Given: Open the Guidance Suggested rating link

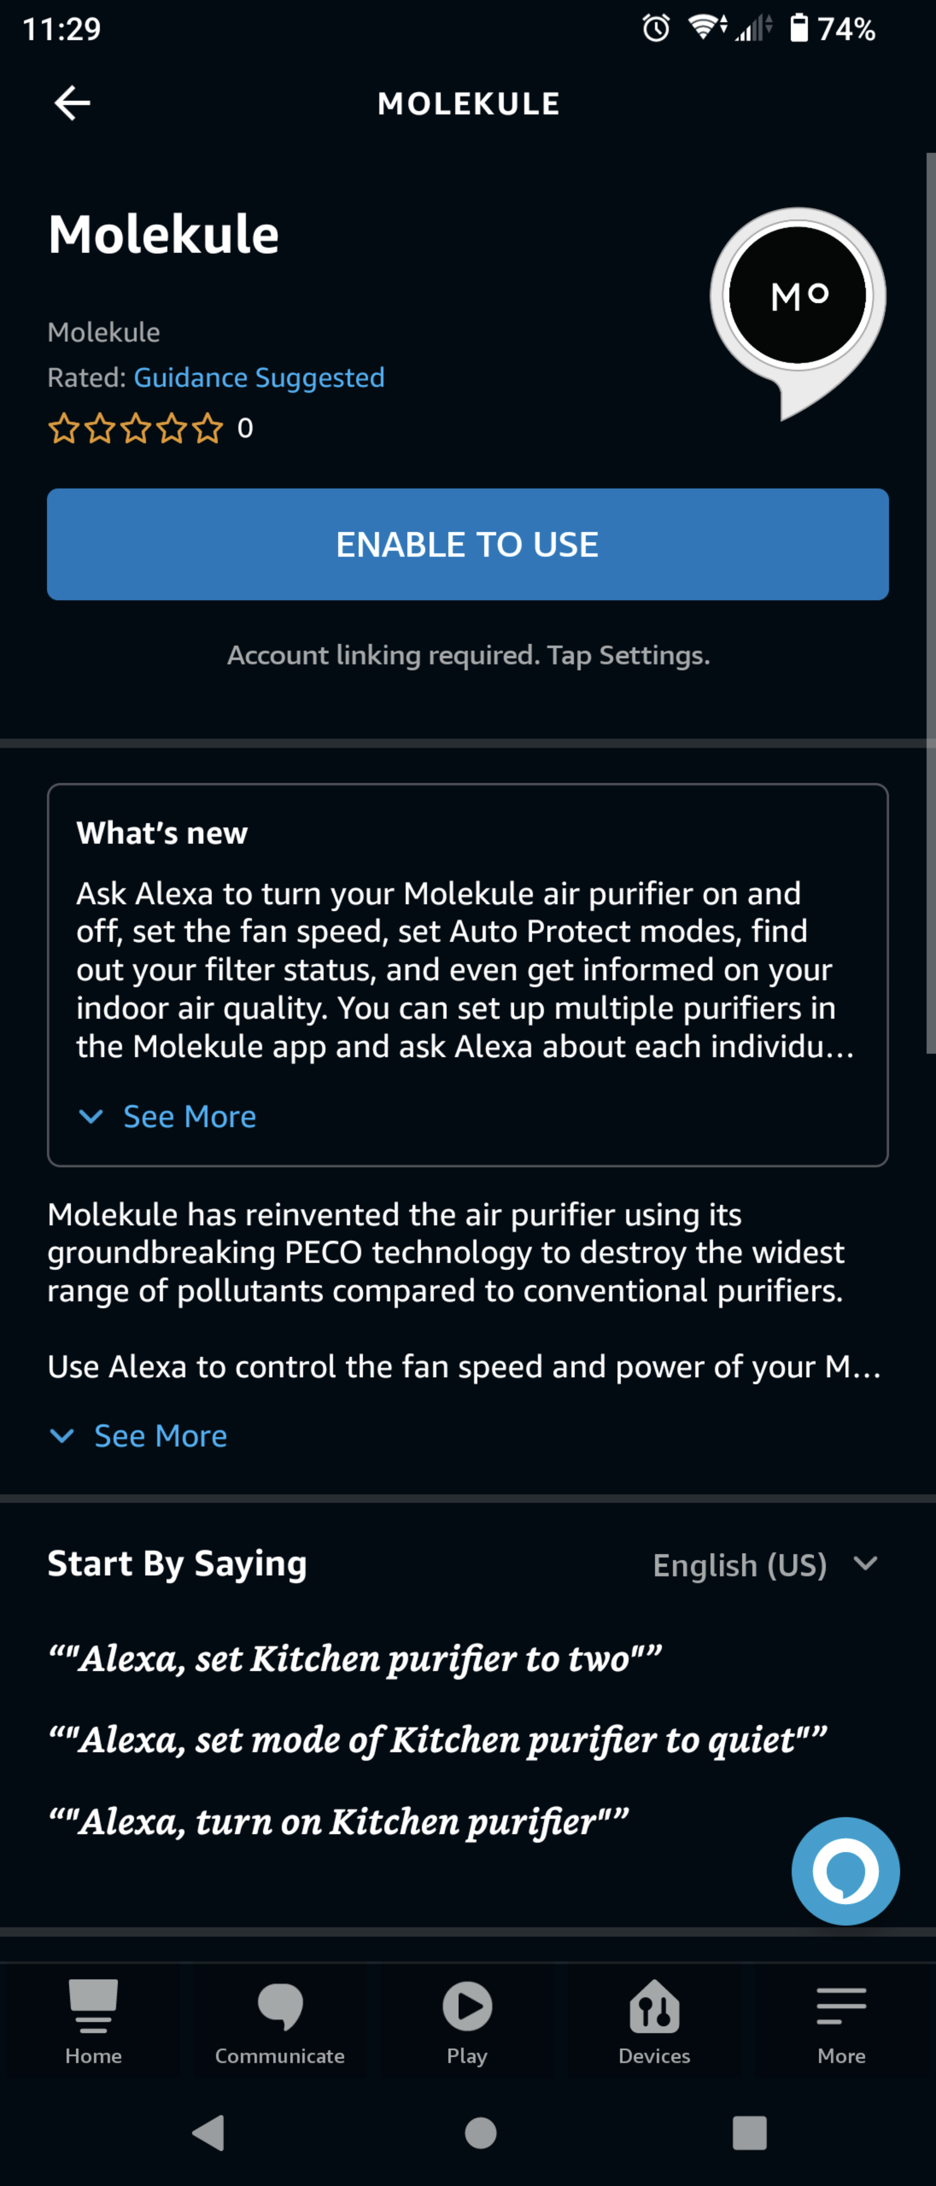Looking at the screenshot, I should pos(259,377).
